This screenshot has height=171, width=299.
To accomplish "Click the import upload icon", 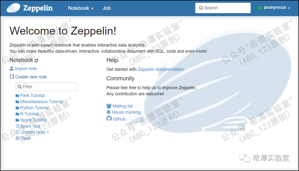I will coord(12,68).
